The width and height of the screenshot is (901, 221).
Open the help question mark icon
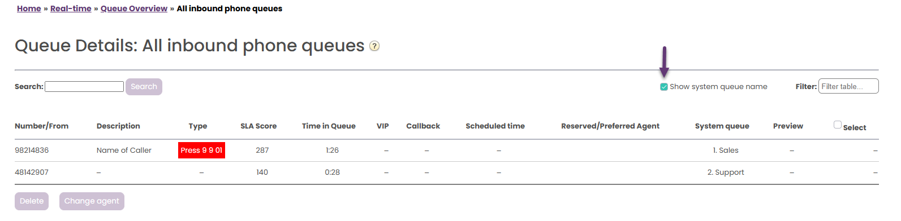[374, 46]
